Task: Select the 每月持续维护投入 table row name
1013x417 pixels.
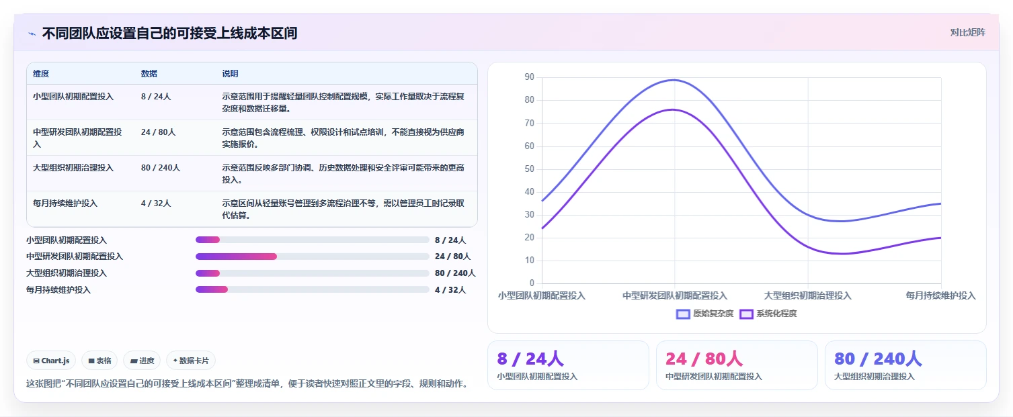Action: pyautogui.click(x=65, y=203)
